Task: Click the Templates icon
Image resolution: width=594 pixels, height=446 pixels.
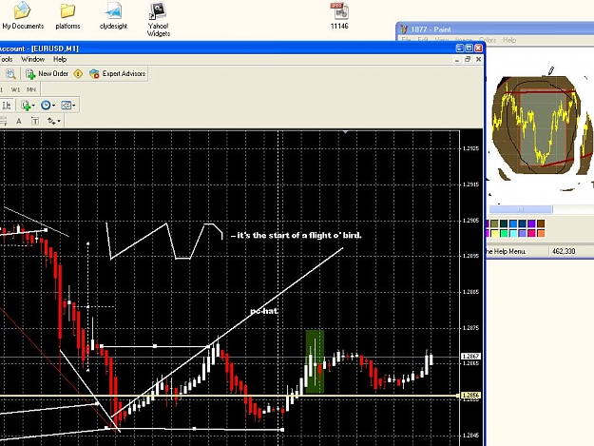Action: point(66,105)
